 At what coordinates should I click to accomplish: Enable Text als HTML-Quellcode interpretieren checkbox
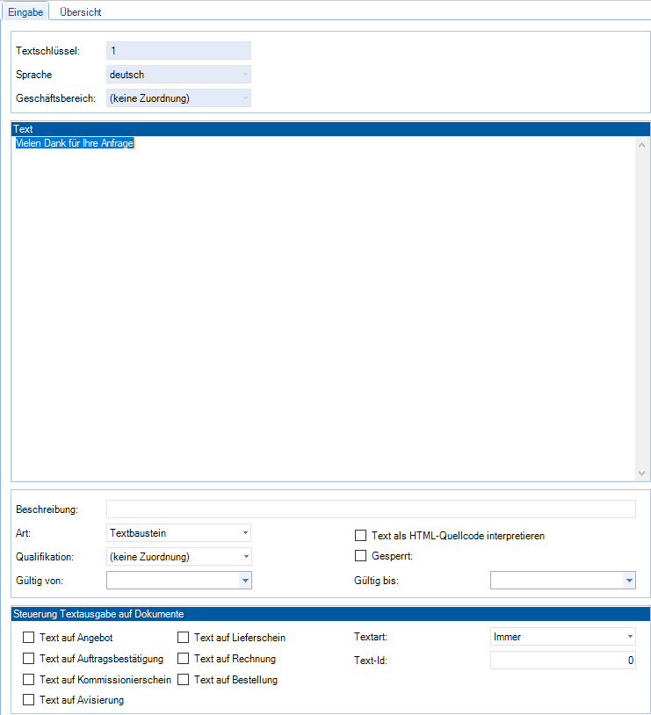[360, 536]
